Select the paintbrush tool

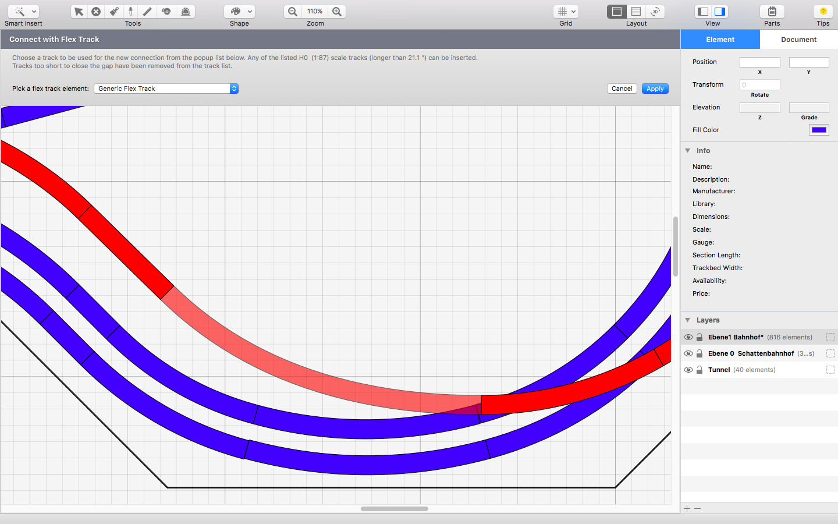point(114,12)
